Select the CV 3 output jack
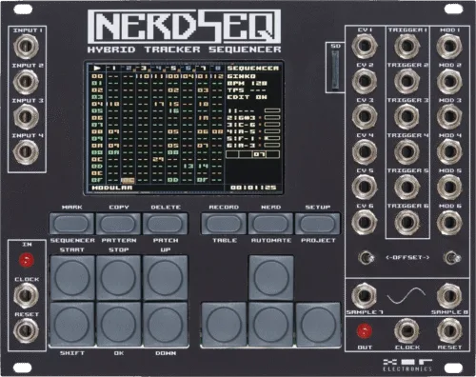The height and width of the screenshot is (377, 476). click(365, 116)
